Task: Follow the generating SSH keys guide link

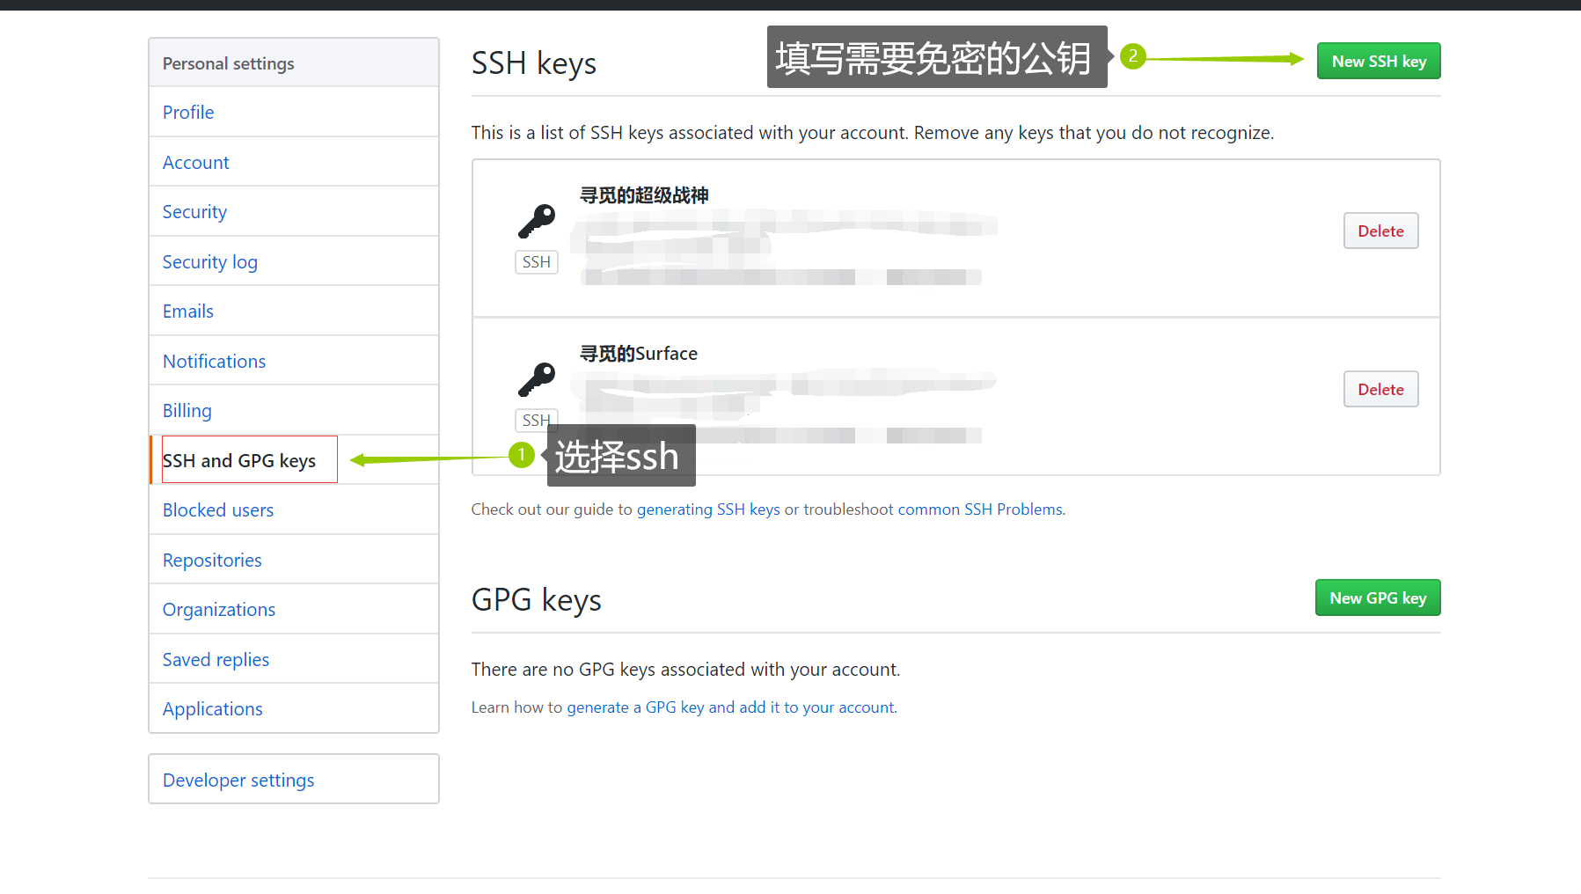Action: point(708,509)
